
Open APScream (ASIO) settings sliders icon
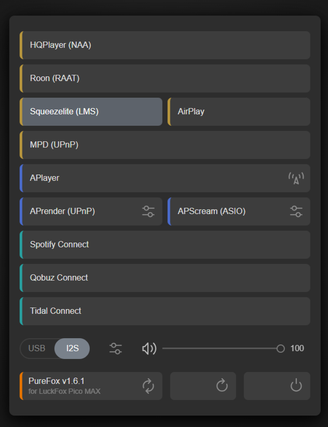(296, 211)
